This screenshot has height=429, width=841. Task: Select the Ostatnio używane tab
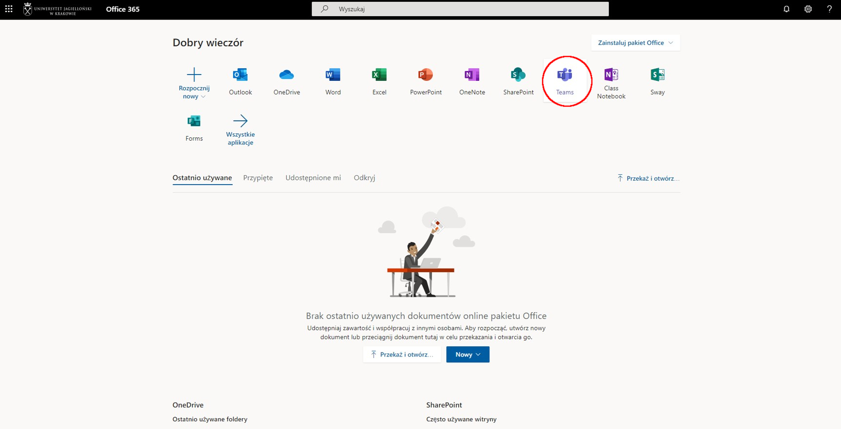point(202,178)
